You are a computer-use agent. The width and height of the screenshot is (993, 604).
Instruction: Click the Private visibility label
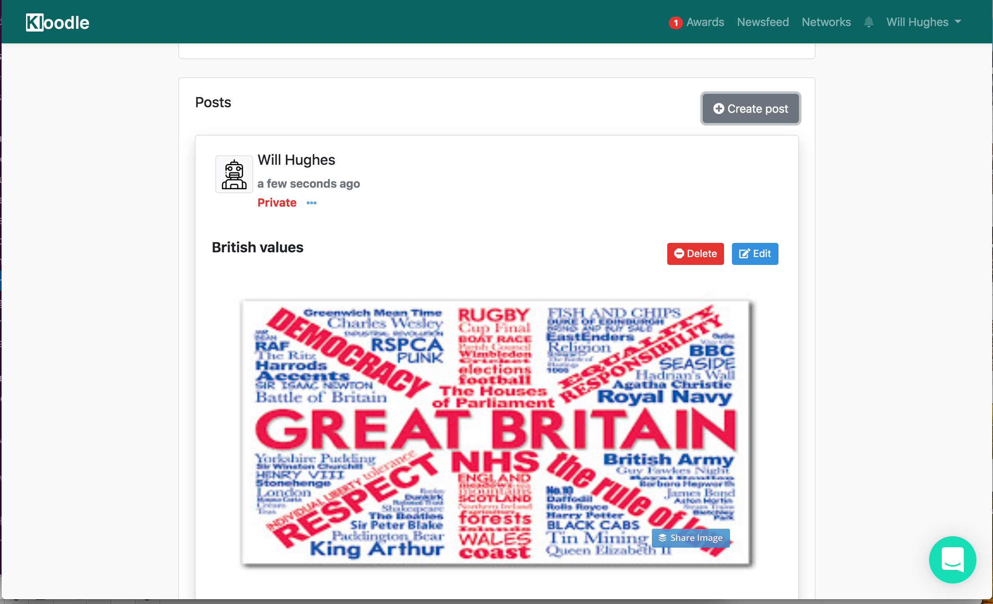(277, 203)
